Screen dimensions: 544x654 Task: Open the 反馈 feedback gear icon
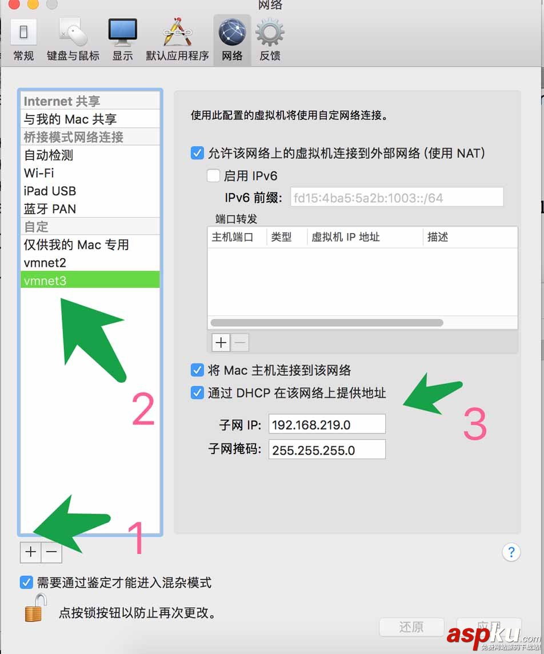tap(270, 32)
